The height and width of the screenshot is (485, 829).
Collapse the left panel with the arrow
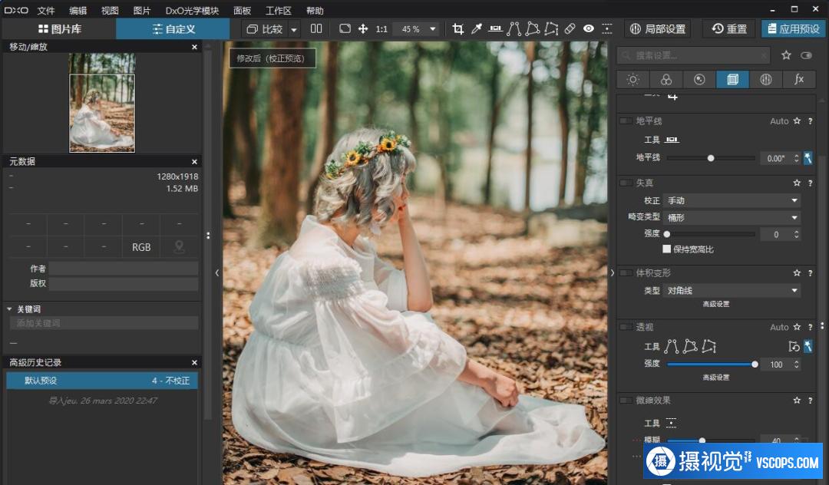[216, 272]
